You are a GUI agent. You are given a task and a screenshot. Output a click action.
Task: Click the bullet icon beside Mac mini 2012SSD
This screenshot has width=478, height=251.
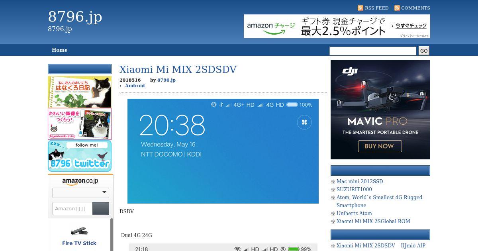[x=333, y=182]
